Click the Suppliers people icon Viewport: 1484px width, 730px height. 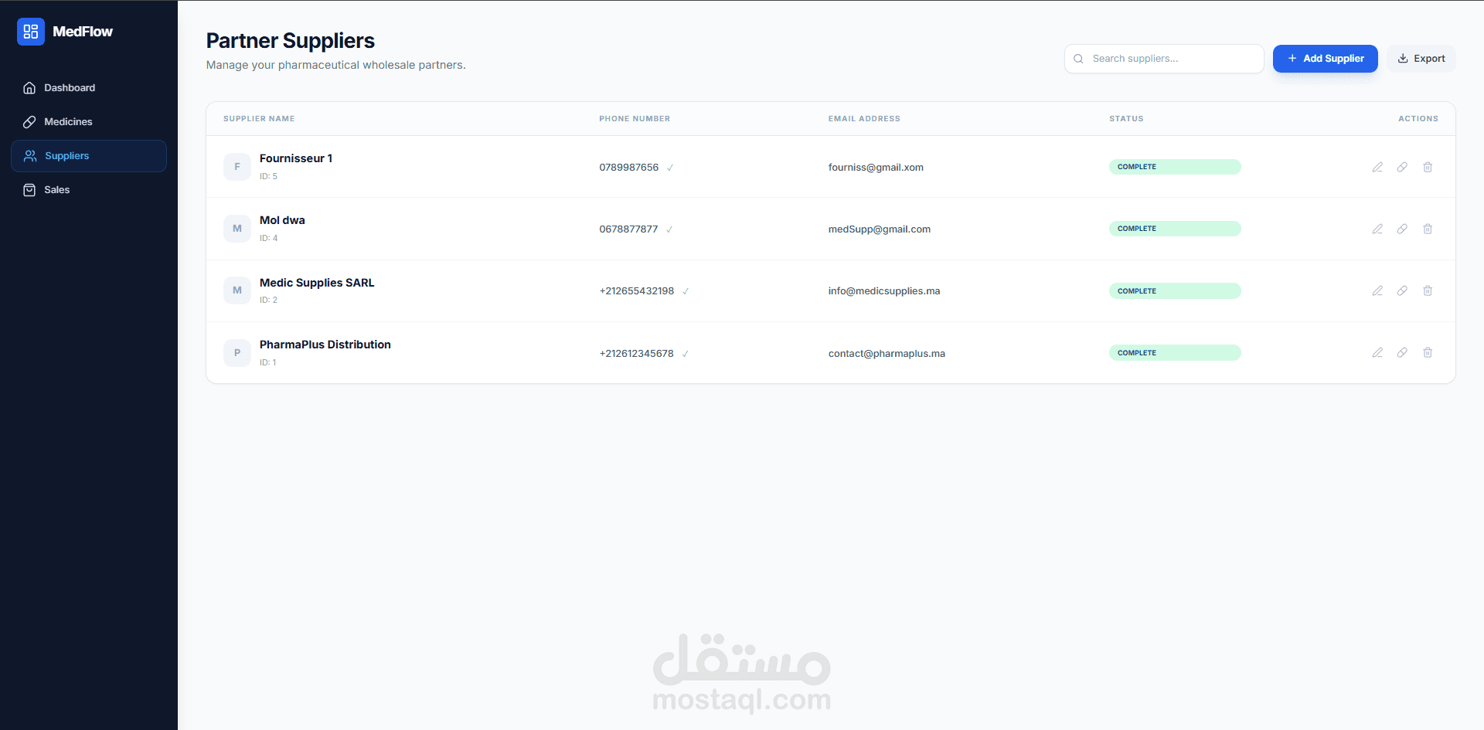pyautogui.click(x=30, y=156)
